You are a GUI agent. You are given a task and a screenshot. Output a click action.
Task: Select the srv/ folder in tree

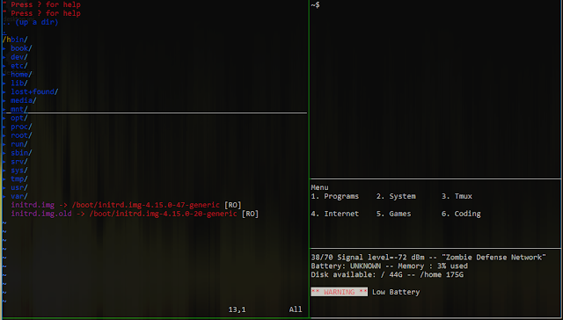[x=19, y=162]
